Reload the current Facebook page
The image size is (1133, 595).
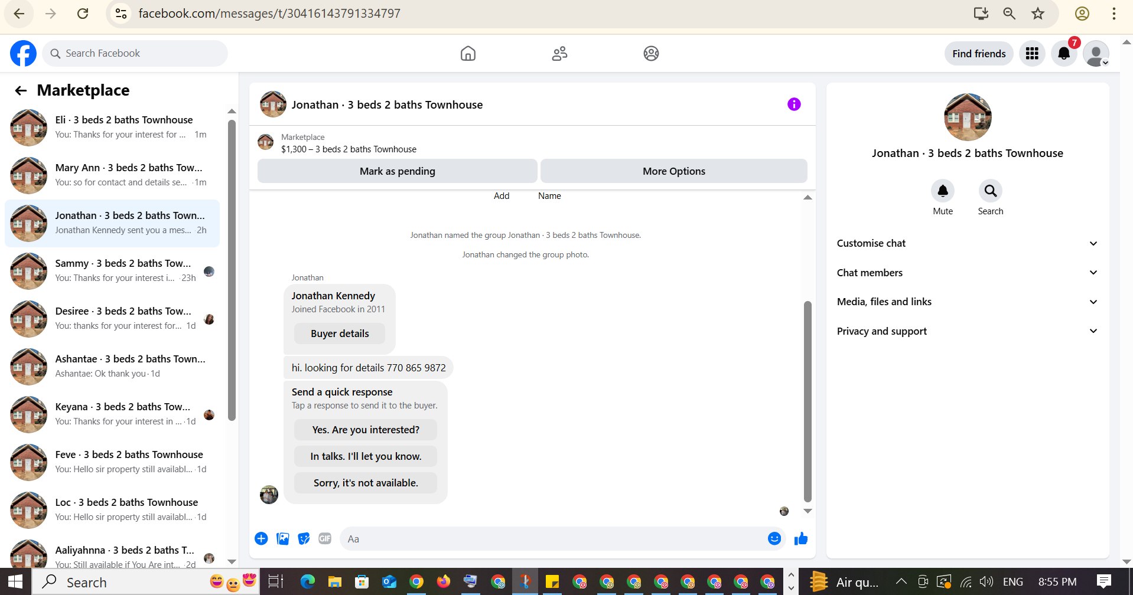(83, 14)
